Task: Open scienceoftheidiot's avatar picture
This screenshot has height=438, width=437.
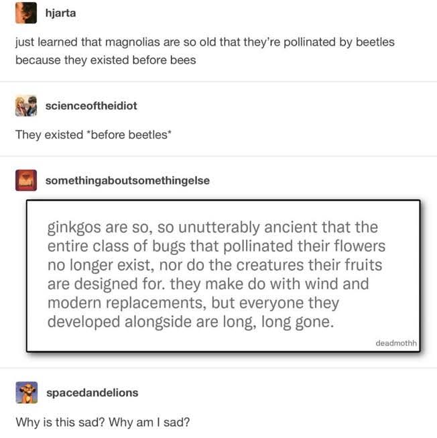Action: [25, 105]
